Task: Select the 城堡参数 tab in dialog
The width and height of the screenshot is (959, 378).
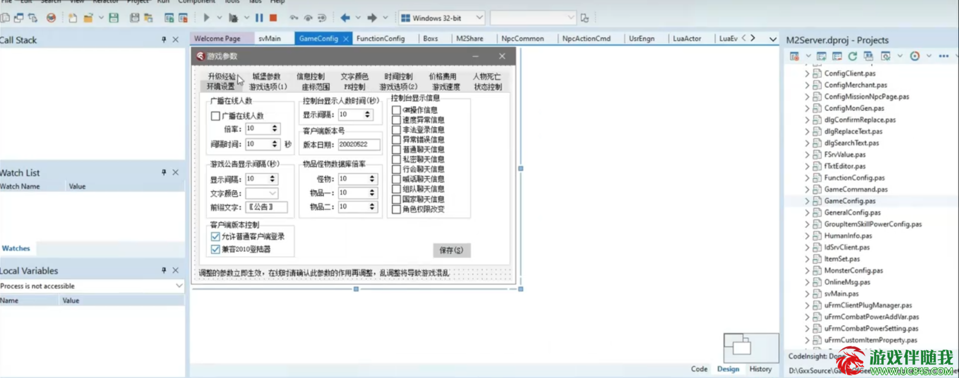Action: click(x=266, y=76)
